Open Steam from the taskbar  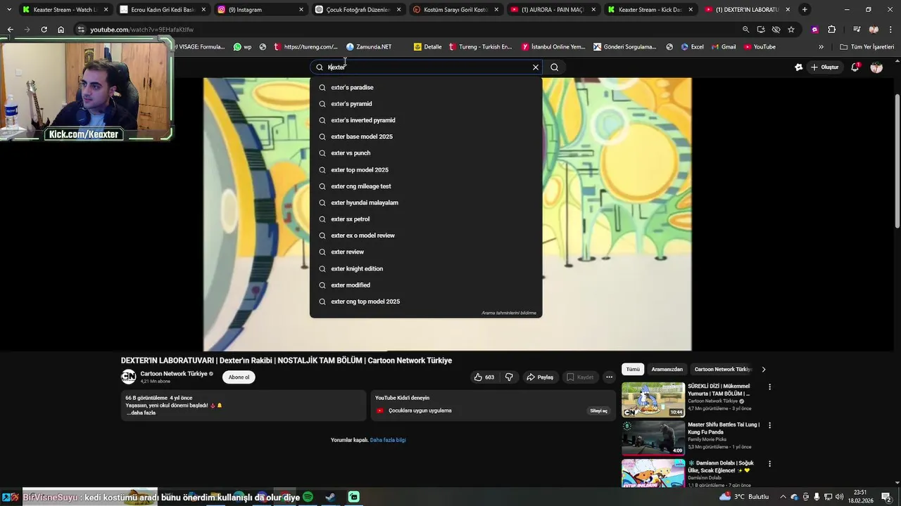click(330, 497)
